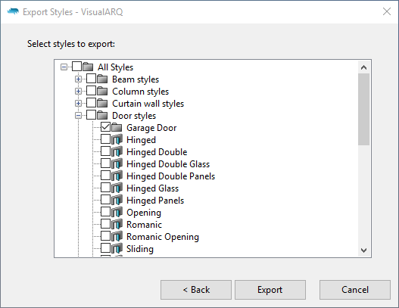Screen dimensions: 399x308
Task: Select the Romanic tree item
Action: [x=144, y=224]
